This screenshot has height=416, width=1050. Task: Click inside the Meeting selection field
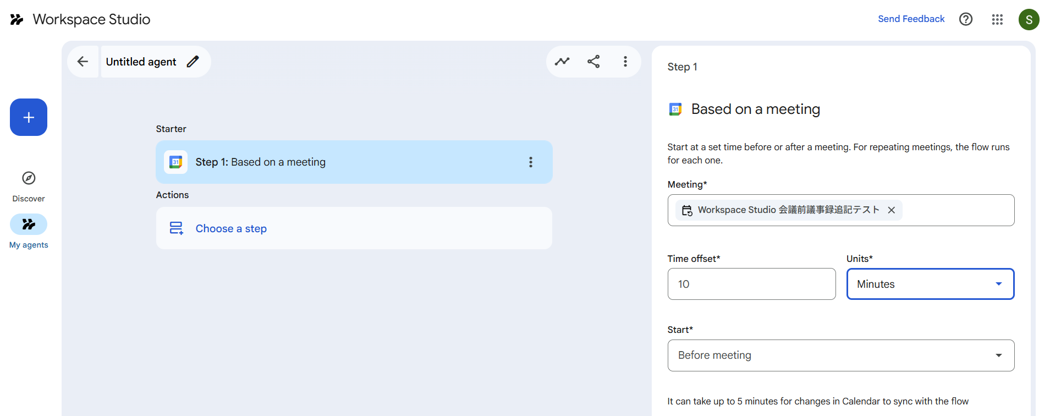pos(957,210)
